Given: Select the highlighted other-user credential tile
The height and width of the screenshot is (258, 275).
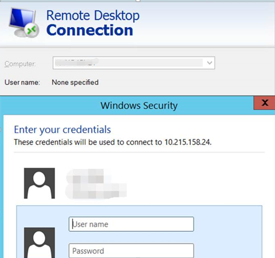Looking at the screenshot, I should coord(139,232).
